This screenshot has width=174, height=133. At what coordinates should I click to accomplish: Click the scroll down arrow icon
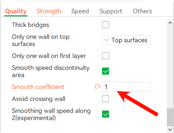pyautogui.click(x=170, y=130)
